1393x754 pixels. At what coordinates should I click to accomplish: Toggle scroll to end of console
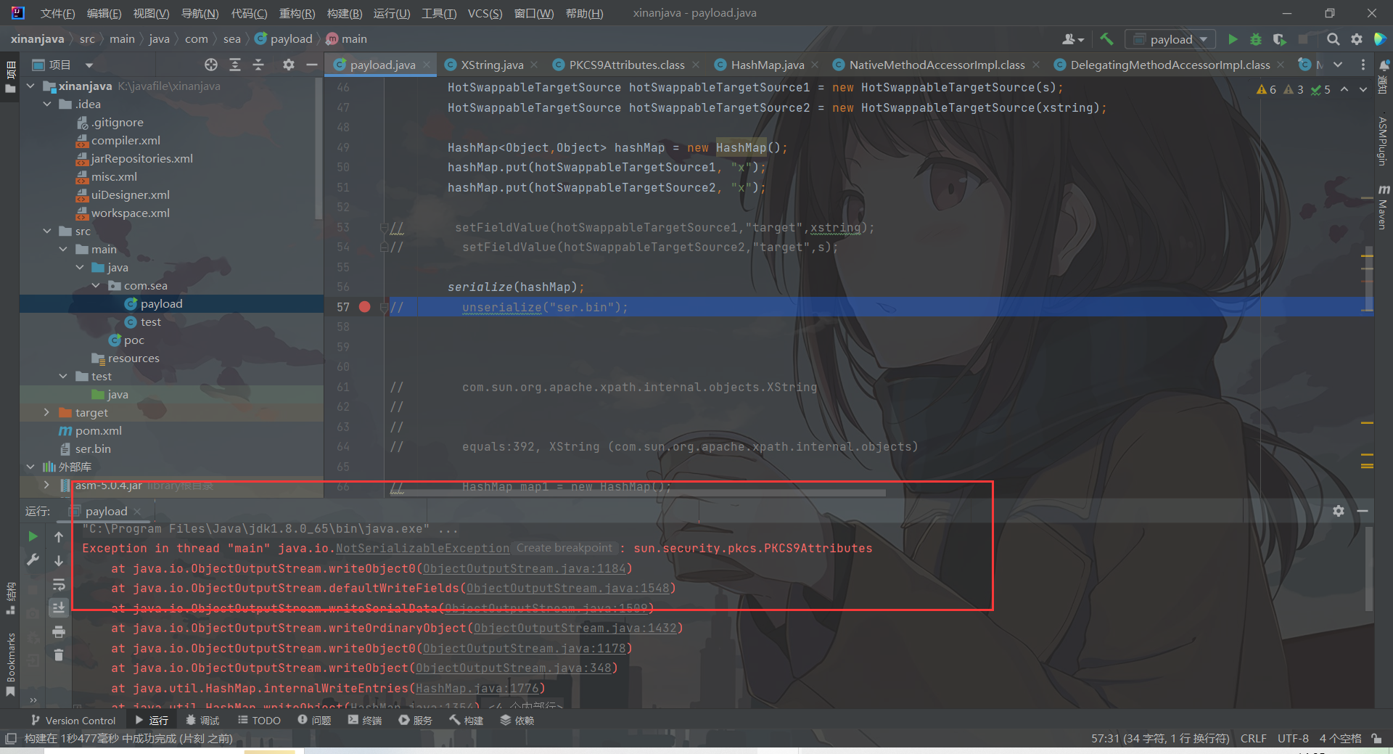coord(59,607)
